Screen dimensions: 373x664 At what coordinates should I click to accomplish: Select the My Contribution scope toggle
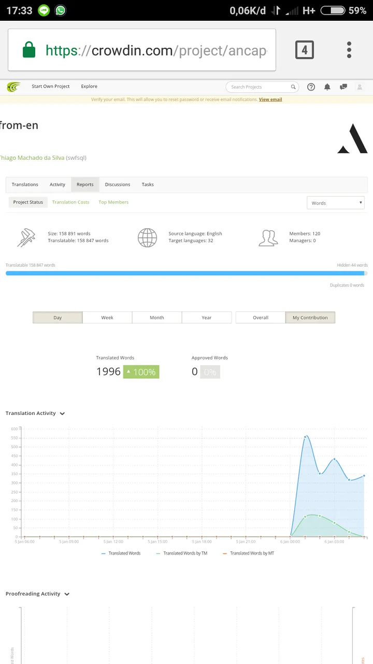[x=310, y=317]
